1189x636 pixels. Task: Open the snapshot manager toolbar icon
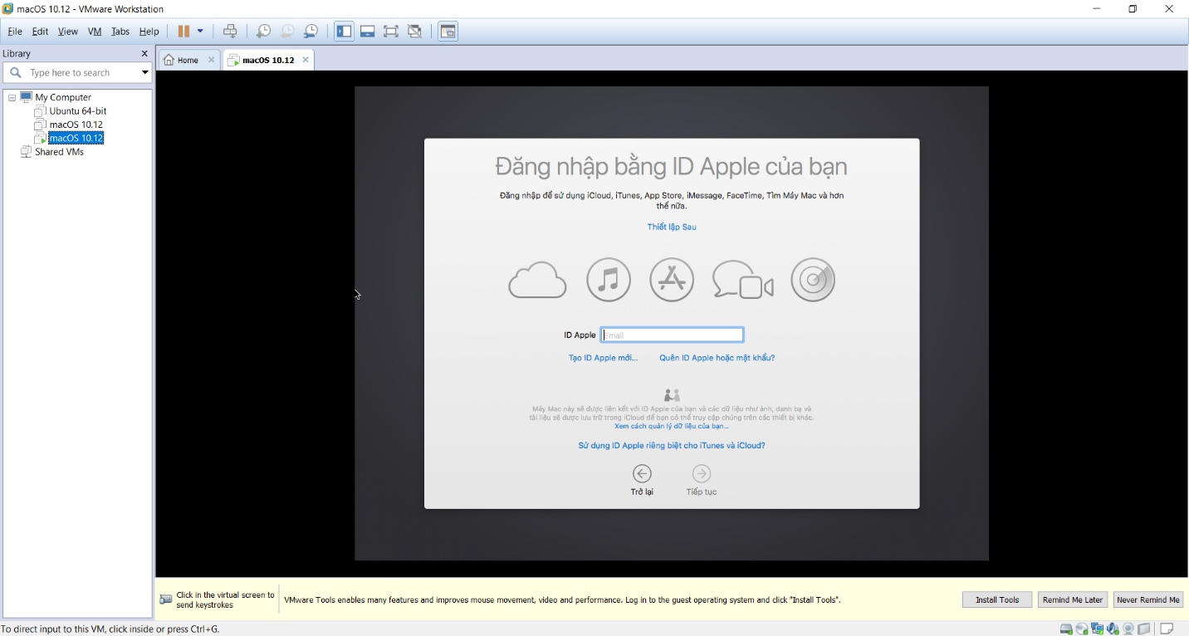(311, 32)
